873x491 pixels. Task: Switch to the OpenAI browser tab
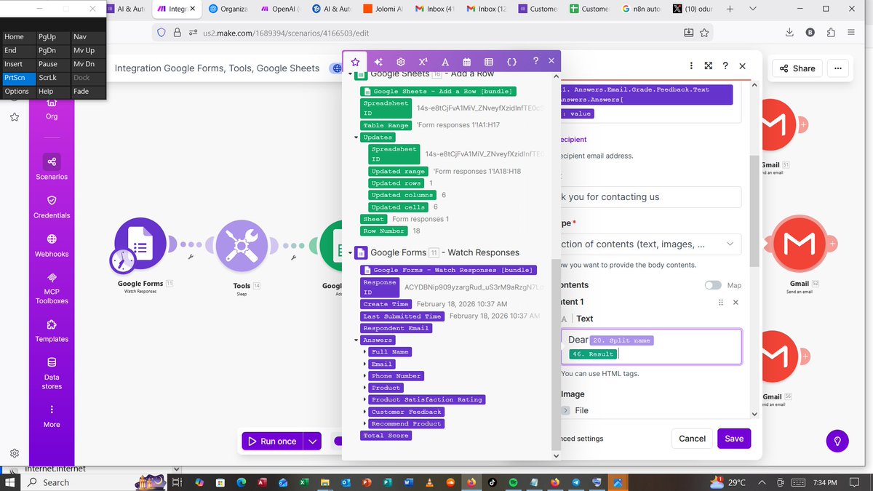point(280,9)
